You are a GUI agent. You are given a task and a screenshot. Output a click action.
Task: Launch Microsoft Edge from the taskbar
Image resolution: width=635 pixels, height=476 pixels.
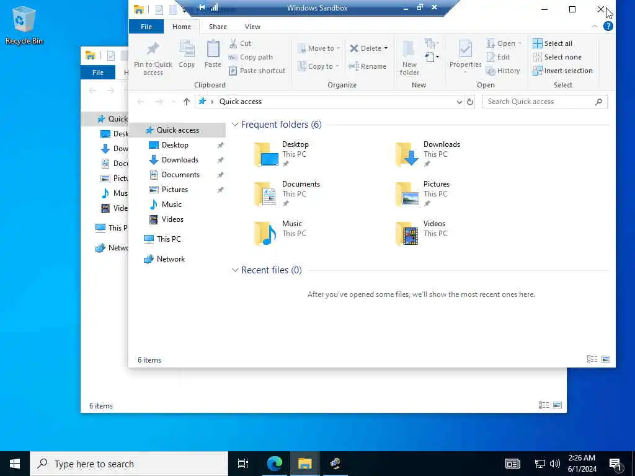275,464
